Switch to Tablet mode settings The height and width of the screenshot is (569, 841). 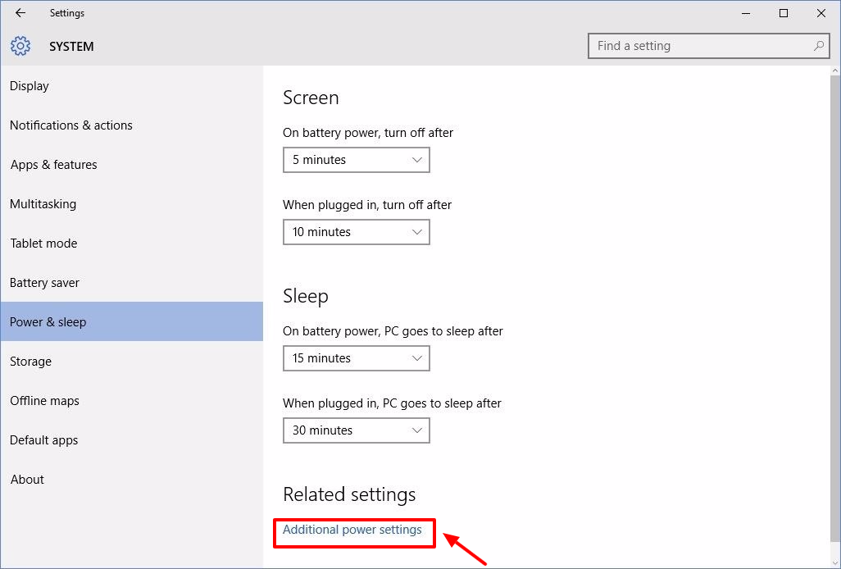(43, 244)
